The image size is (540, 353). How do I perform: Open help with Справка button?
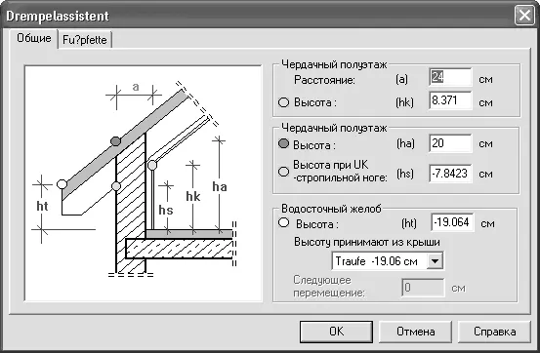494,332
